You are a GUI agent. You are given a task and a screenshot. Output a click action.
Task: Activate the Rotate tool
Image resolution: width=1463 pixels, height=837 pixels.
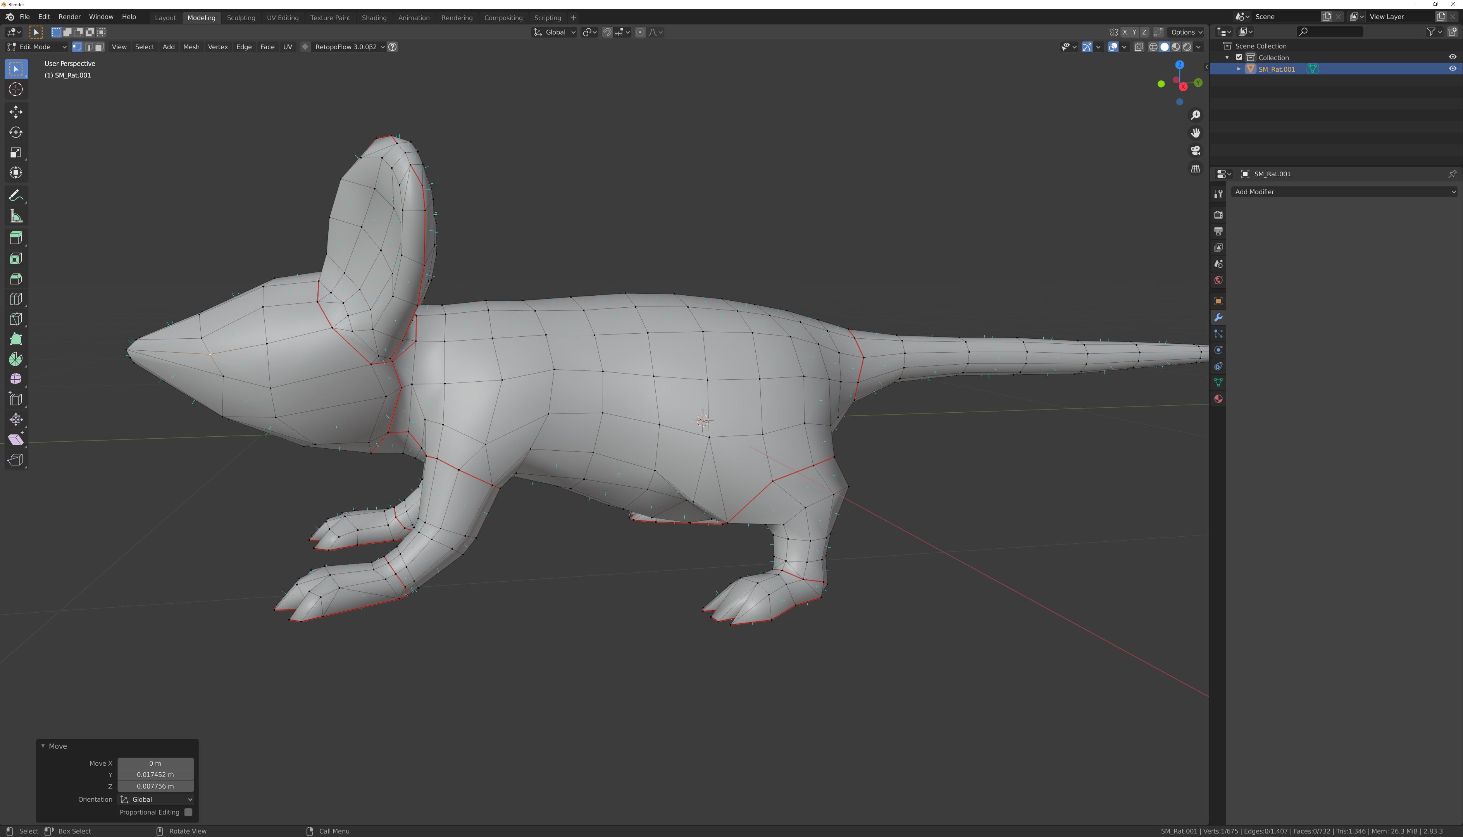click(16, 132)
